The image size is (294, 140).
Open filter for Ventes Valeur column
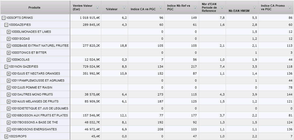point(97,7)
